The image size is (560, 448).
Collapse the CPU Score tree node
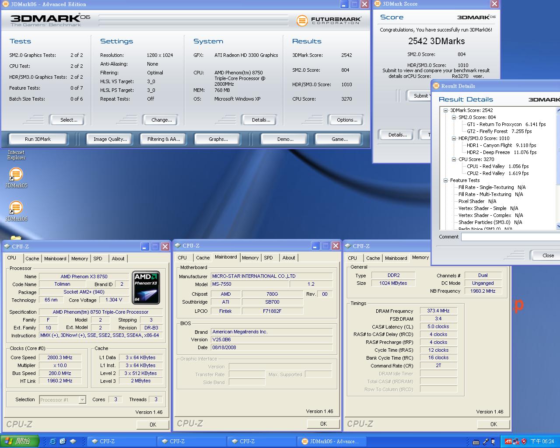click(x=454, y=159)
